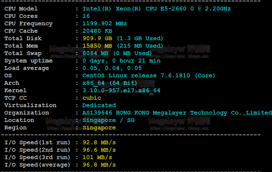
Task: Select the CPU Frequency value 1199.902 MHz
Action: 104,24
